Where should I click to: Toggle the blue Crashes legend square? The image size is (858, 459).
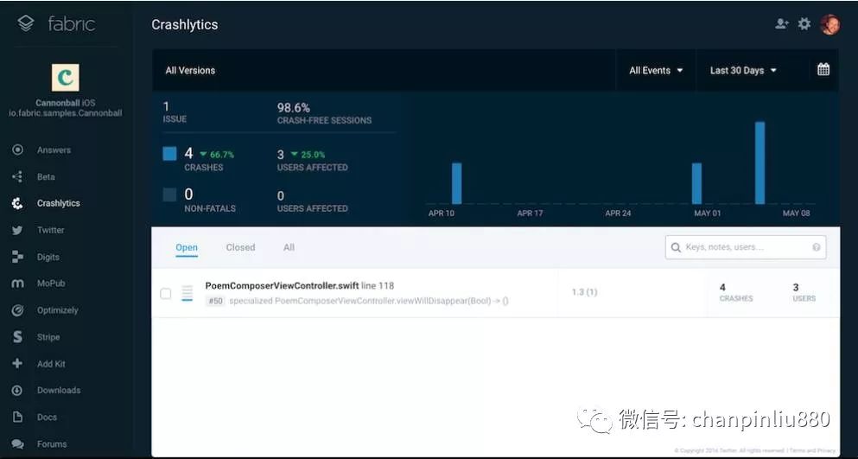pos(169,153)
